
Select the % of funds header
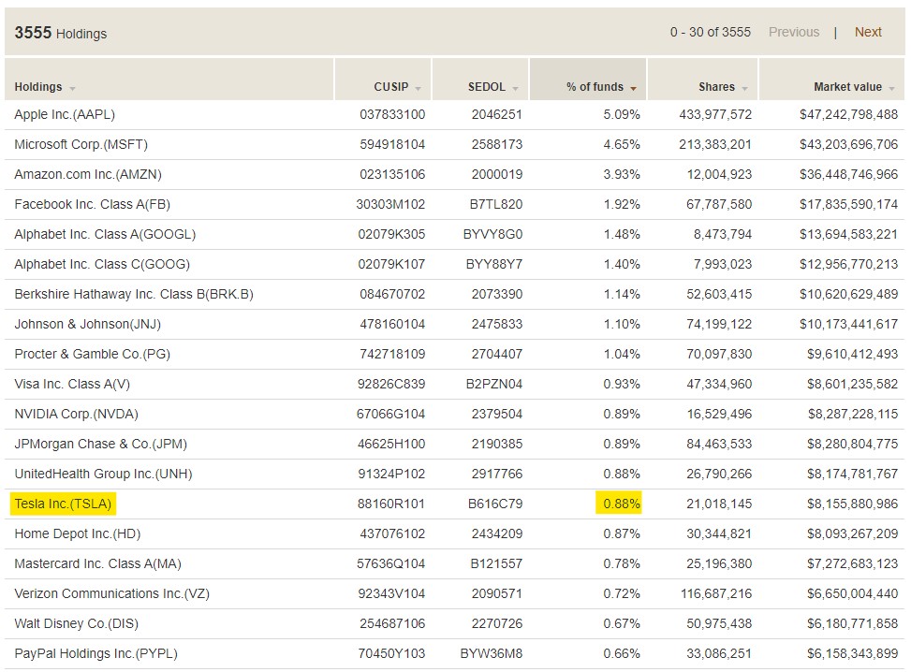pos(595,86)
